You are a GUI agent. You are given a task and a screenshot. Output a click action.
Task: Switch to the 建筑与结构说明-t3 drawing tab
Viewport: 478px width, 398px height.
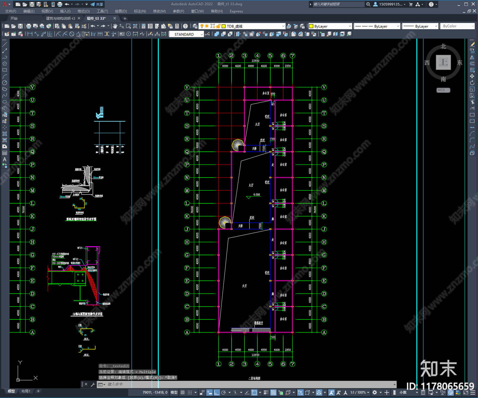coord(61,18)
